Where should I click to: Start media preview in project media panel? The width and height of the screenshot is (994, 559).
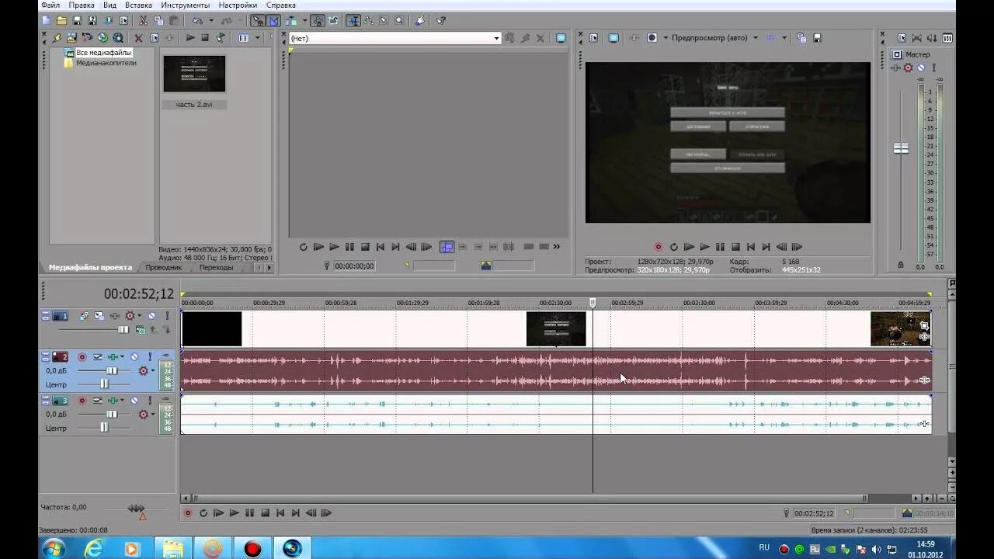[x=190, y=38]
